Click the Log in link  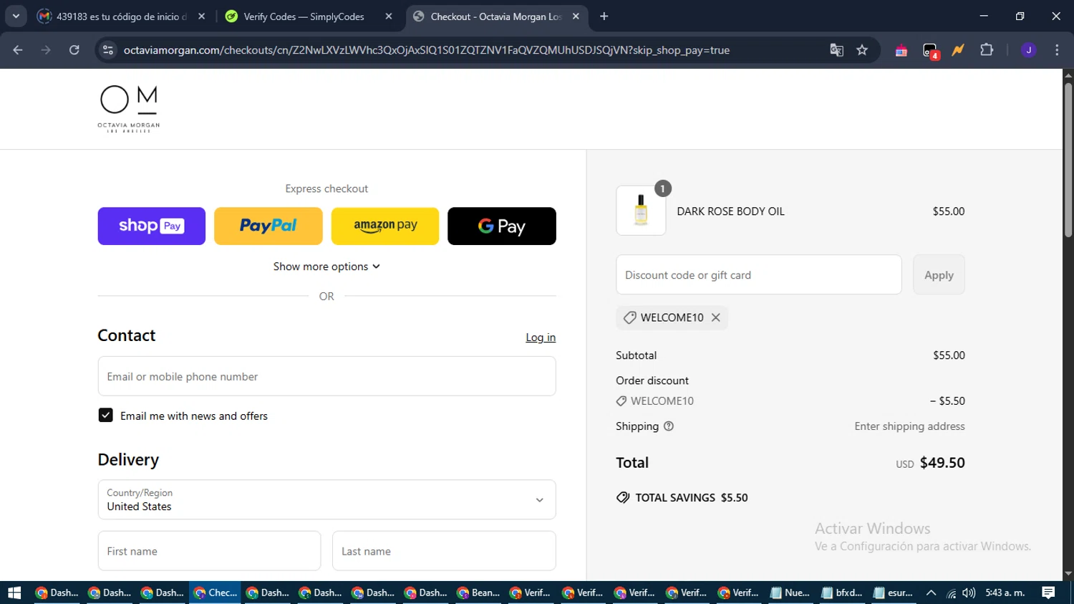541,337
